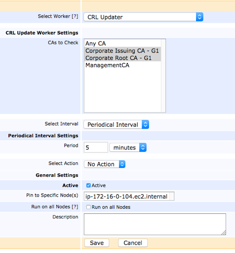Open the Select Action dropdown
The width and height of the screenshot is (235, 253).
click(x=105, y=164)
